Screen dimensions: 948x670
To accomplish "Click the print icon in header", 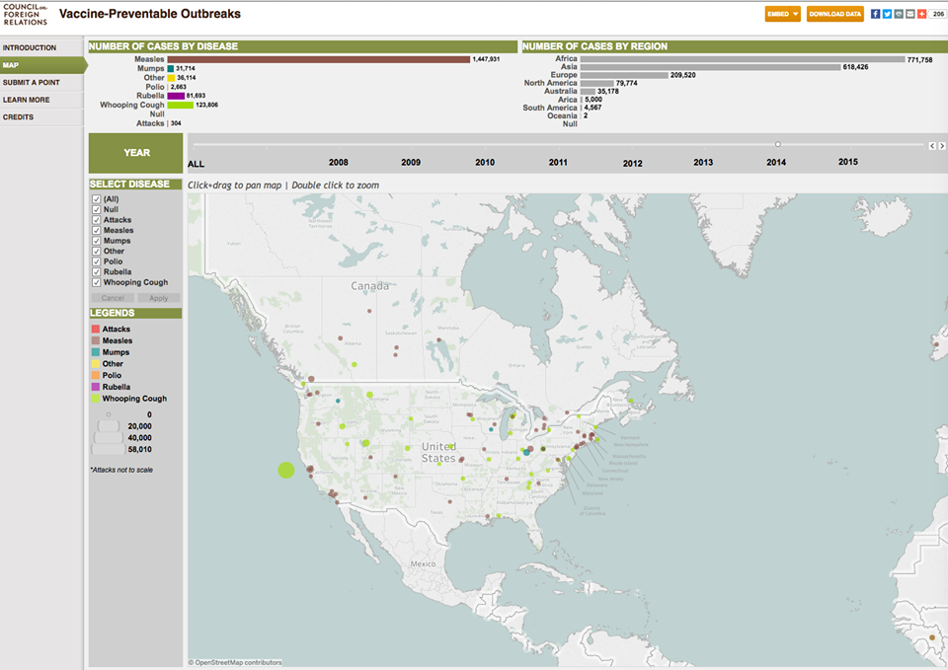I will point(899,14).
